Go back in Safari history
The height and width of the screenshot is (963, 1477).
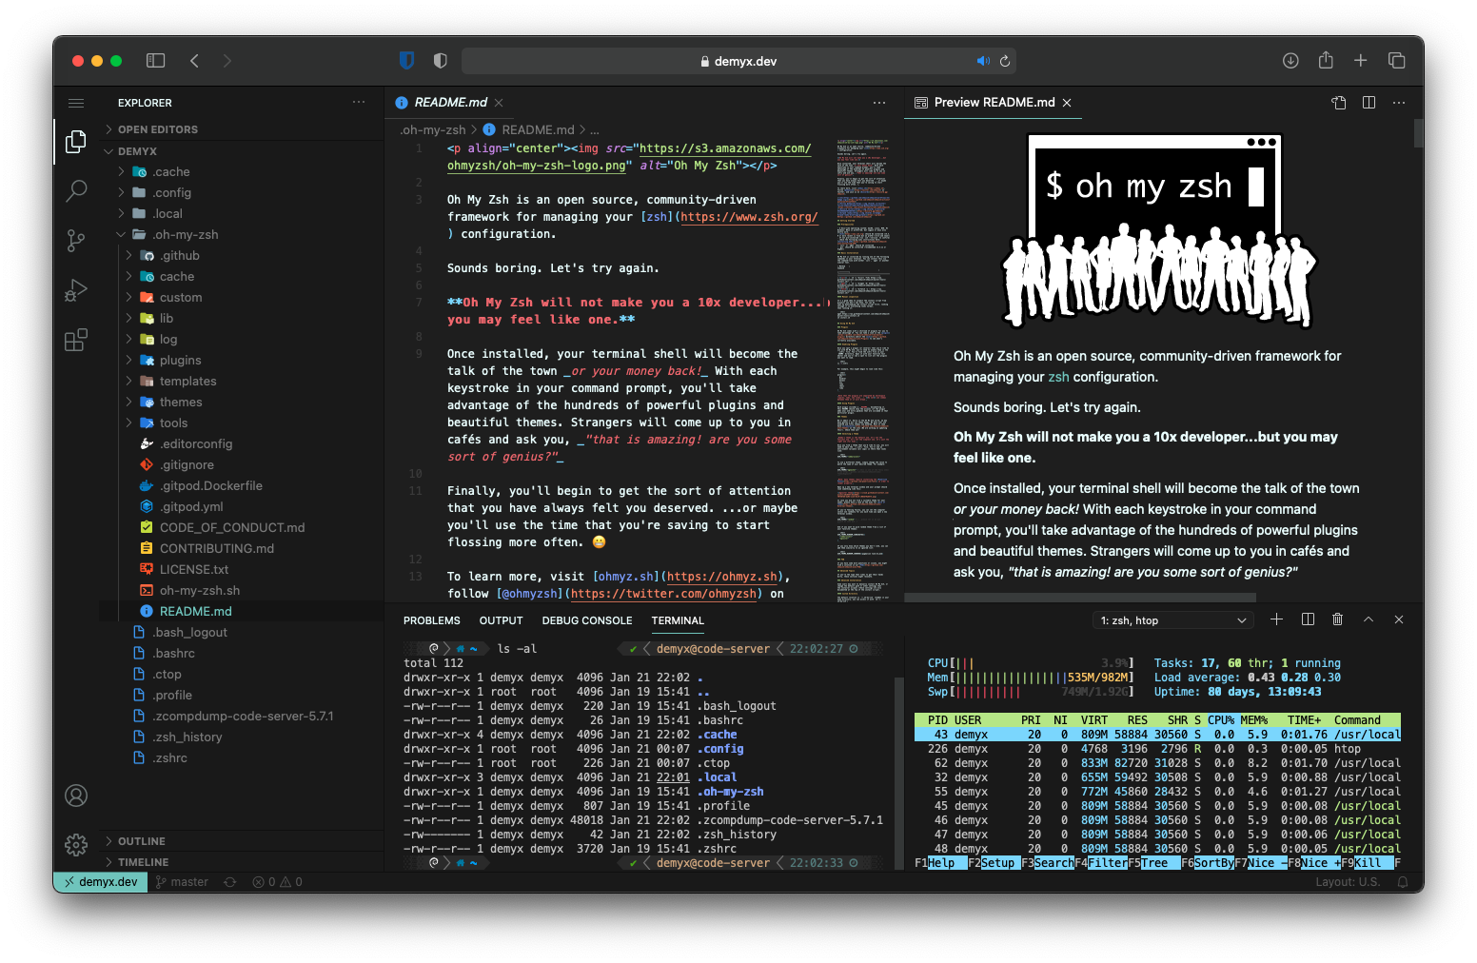click(194, 61)
